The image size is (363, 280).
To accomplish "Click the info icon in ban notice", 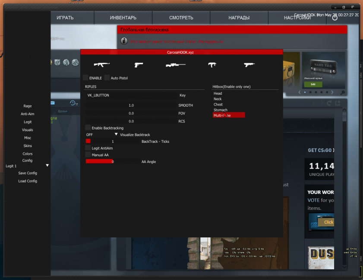I will click(124, 41).
